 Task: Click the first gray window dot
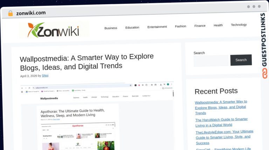(248, 7)
